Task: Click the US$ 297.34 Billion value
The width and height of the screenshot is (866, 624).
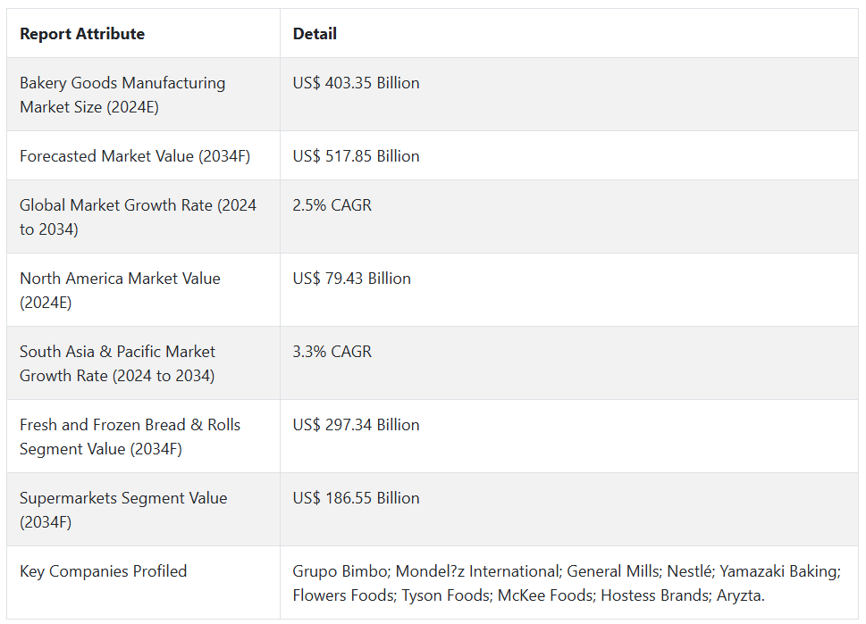Action: click(x=356, y=425)
